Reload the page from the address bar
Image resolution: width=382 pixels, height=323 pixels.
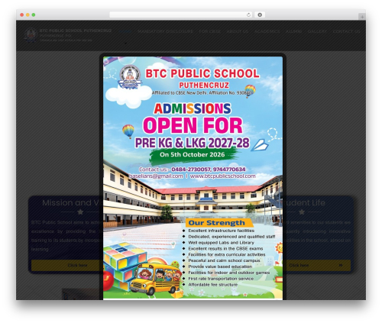tap(248, 15)
